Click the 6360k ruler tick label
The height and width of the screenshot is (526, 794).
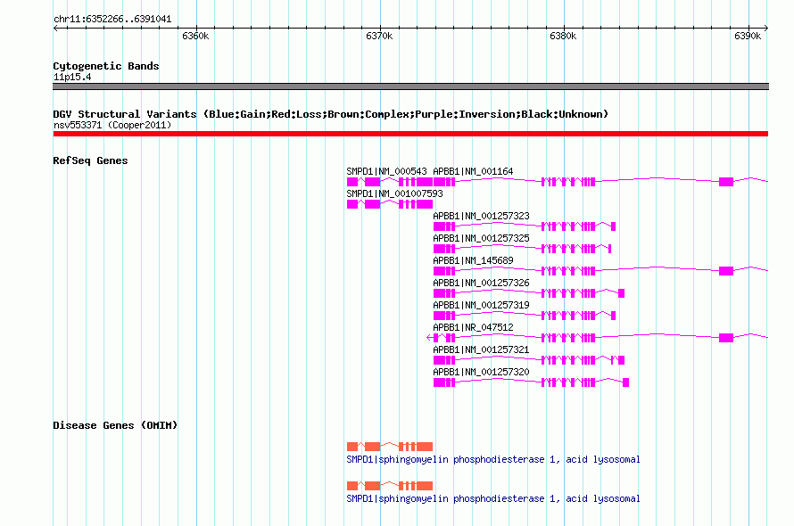point(195,36)
